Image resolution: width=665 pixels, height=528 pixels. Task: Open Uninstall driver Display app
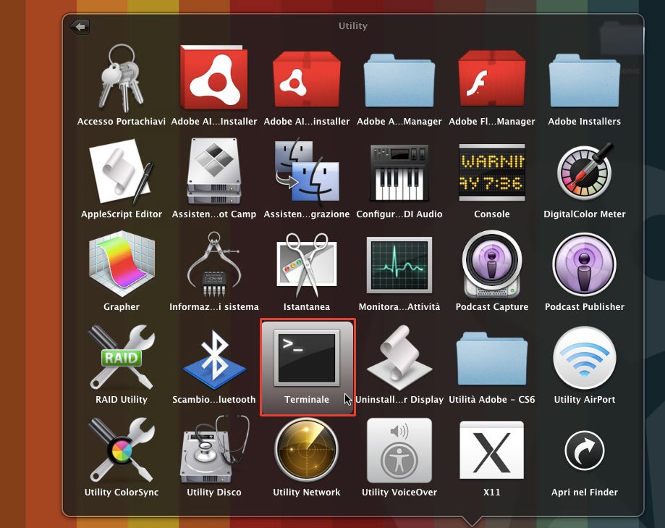click(x=399, y=357)
